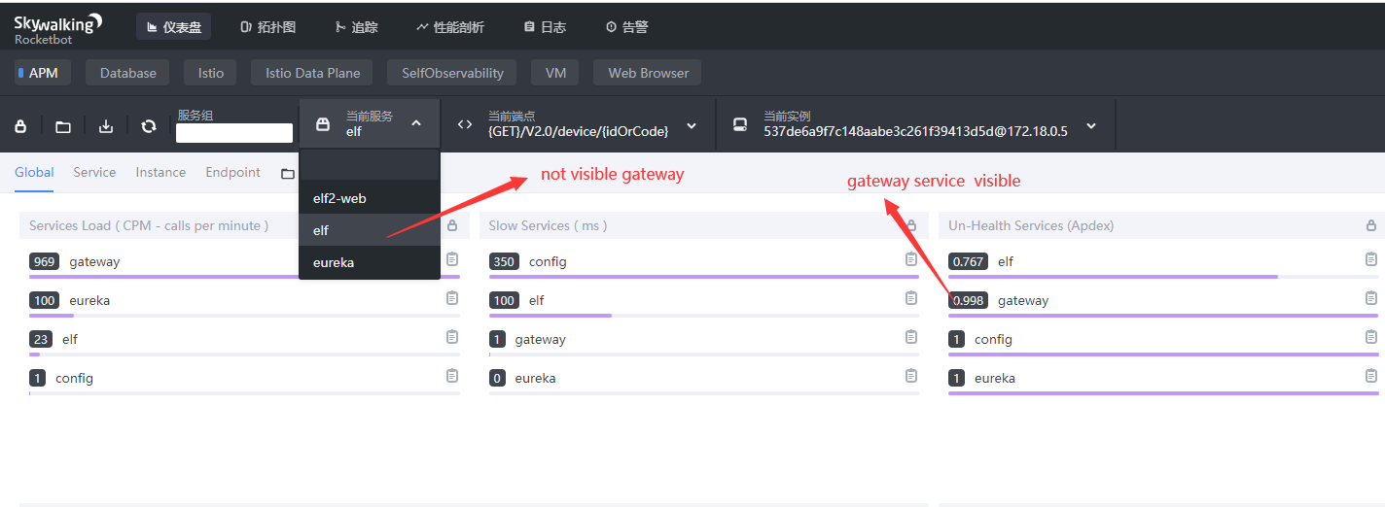Click the lock icon on Un-Health Services panel
1385x507 pixels.
(x=1371, y=225)
